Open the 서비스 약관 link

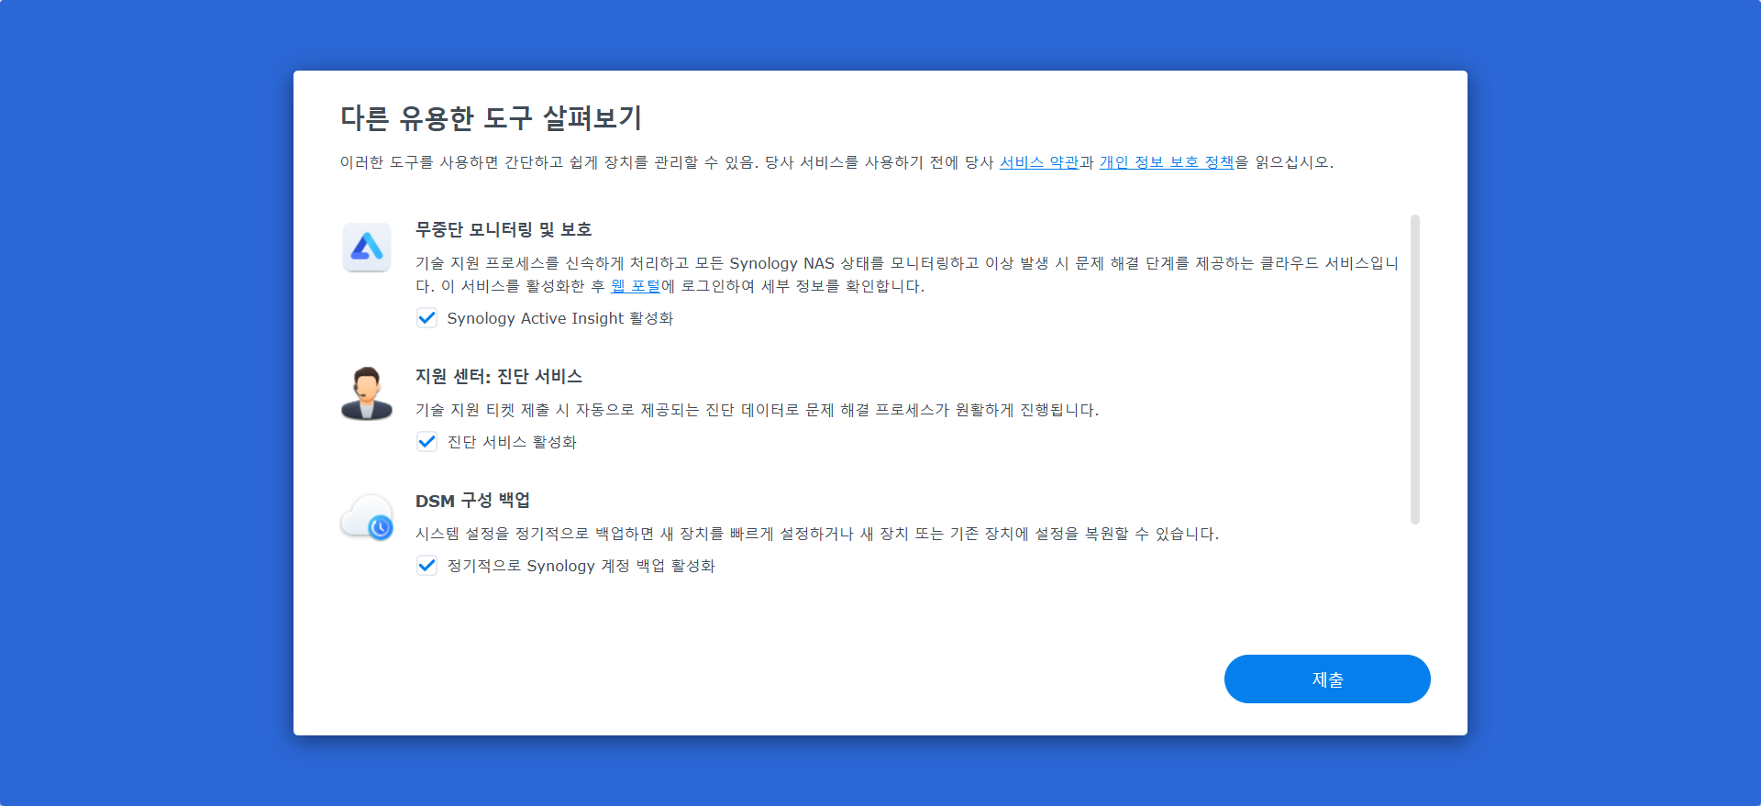(x=1038, y=162)
